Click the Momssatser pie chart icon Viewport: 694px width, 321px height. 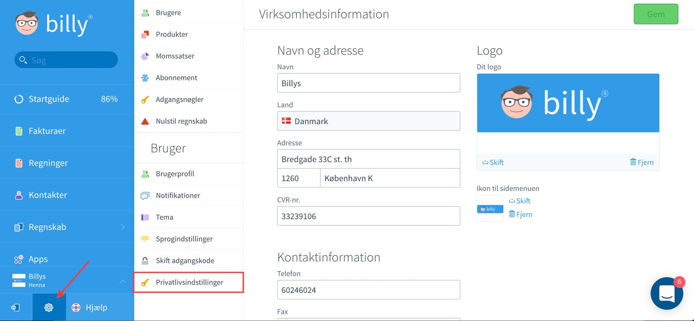click(x=145, y=56)
